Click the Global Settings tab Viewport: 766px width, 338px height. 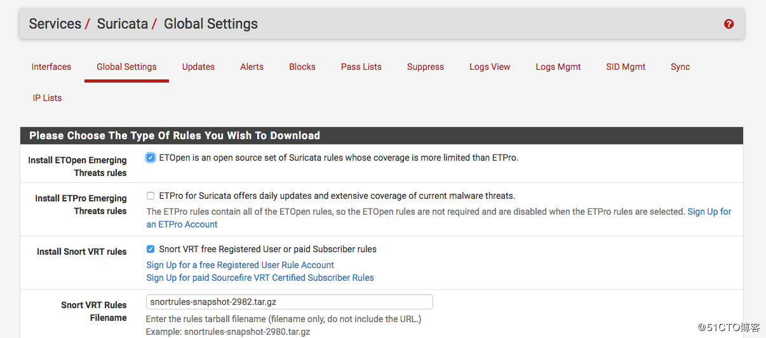click(x=126, y=67)
